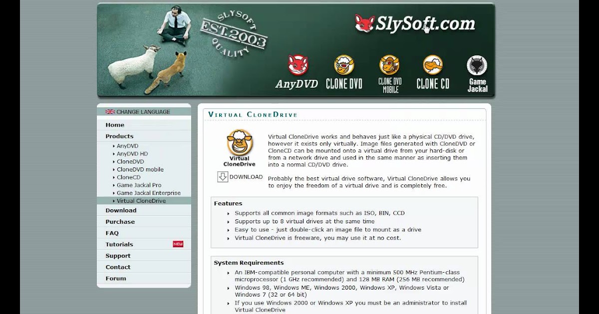Image resolution: width=599 pixels, height=314 pixels.
Task: Click the 'Windows 98, Windows ME' requirement line
Action: coord(342,291)
